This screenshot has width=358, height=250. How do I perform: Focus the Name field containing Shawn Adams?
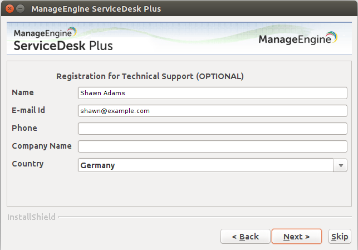coord(212,93)
